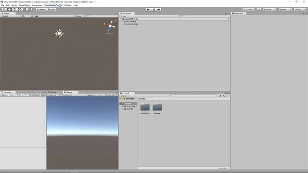
Task: Click the Project search-by-type icon
Action: click(220, 96)
